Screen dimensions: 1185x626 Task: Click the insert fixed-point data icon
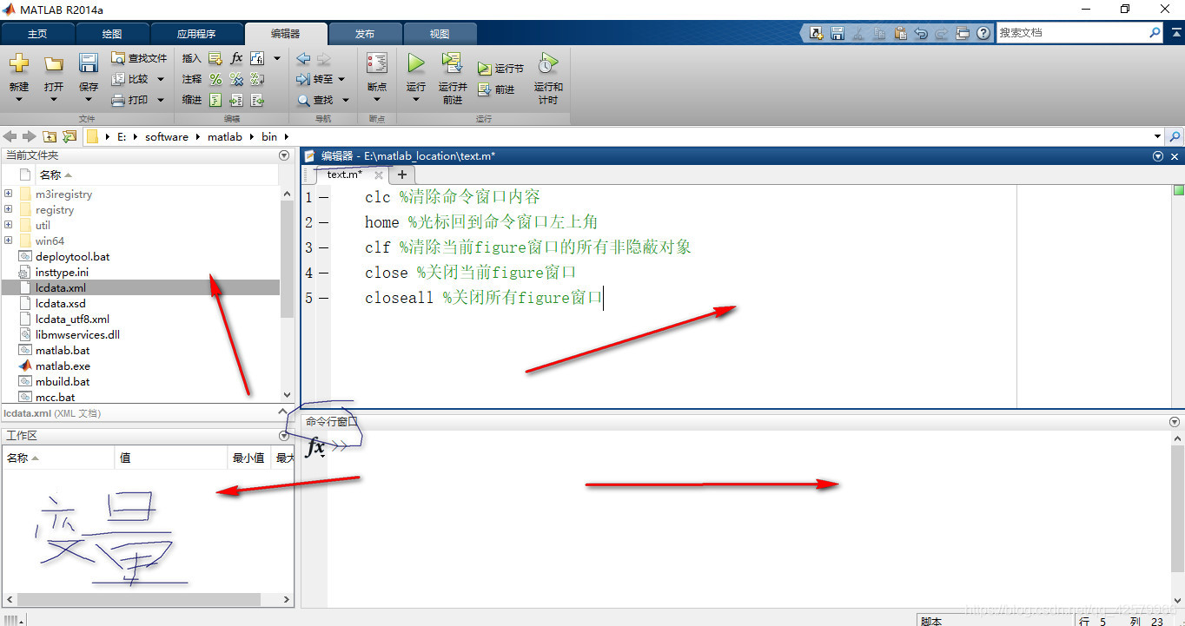pyautogui.click(x=257, y=58)
